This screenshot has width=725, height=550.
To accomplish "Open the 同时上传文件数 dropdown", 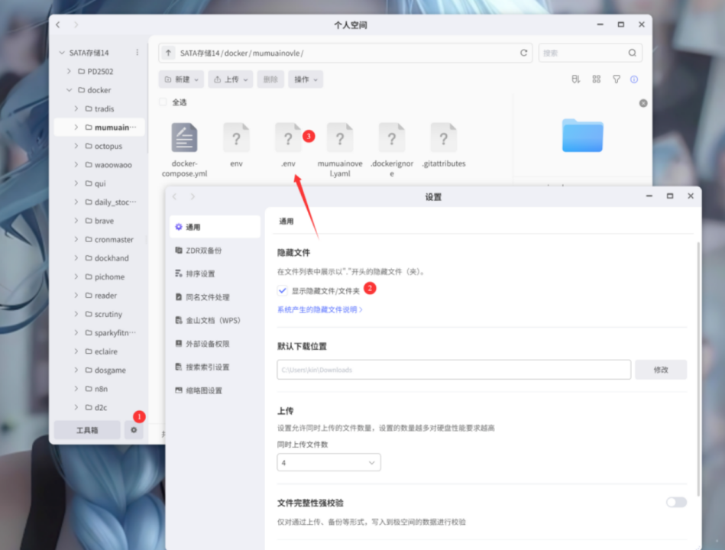I will pyautogui.click(x=329, y=463).
